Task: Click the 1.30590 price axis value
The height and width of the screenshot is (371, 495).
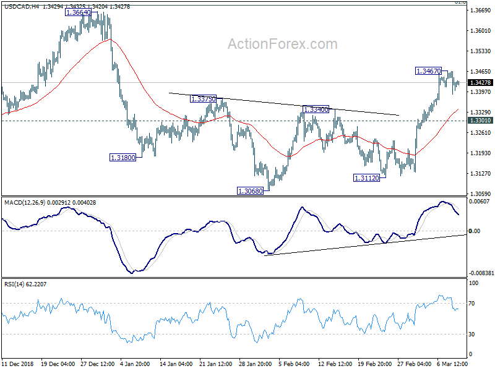Action: pyautogui.click(x=481, y=194)
